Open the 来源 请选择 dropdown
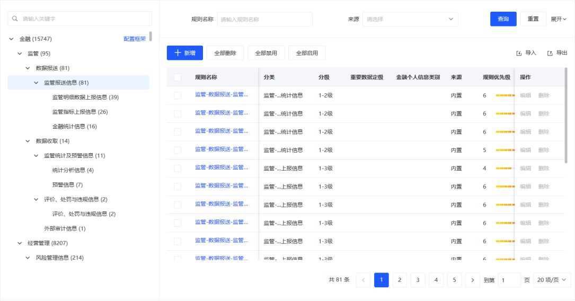This screenshot has height=301, width=575. pyautogui.click(x=410, y=19)
